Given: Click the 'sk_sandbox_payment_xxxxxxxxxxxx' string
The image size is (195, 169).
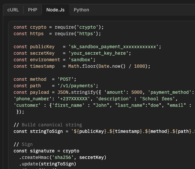Looking at the screenshot, I should tap(113, 47).
